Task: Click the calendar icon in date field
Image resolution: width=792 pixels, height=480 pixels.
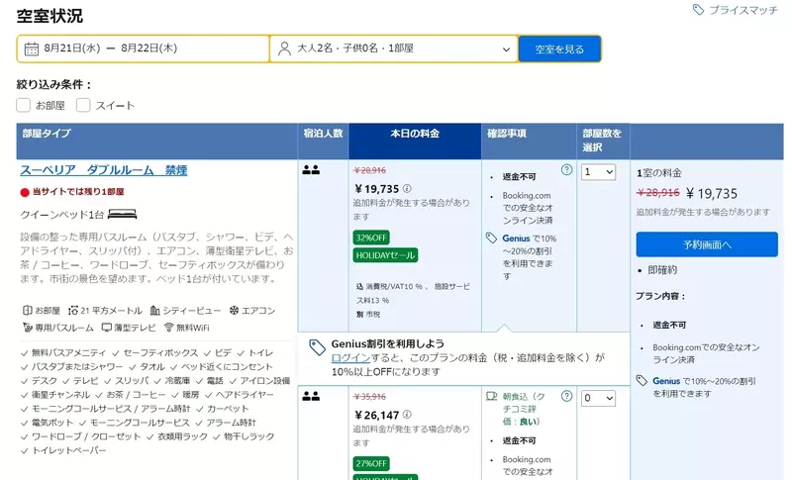Action: click(32, 48)
